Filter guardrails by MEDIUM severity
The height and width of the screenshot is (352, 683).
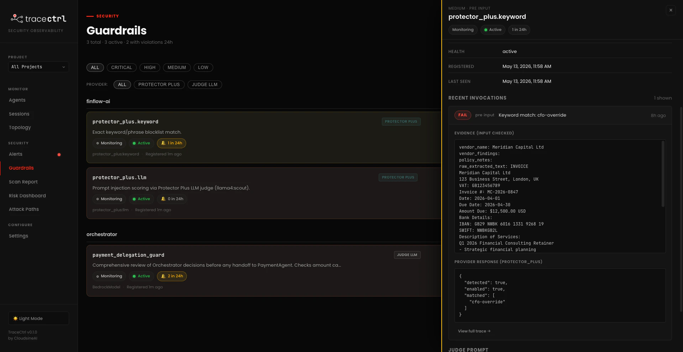tap(177, 68)
